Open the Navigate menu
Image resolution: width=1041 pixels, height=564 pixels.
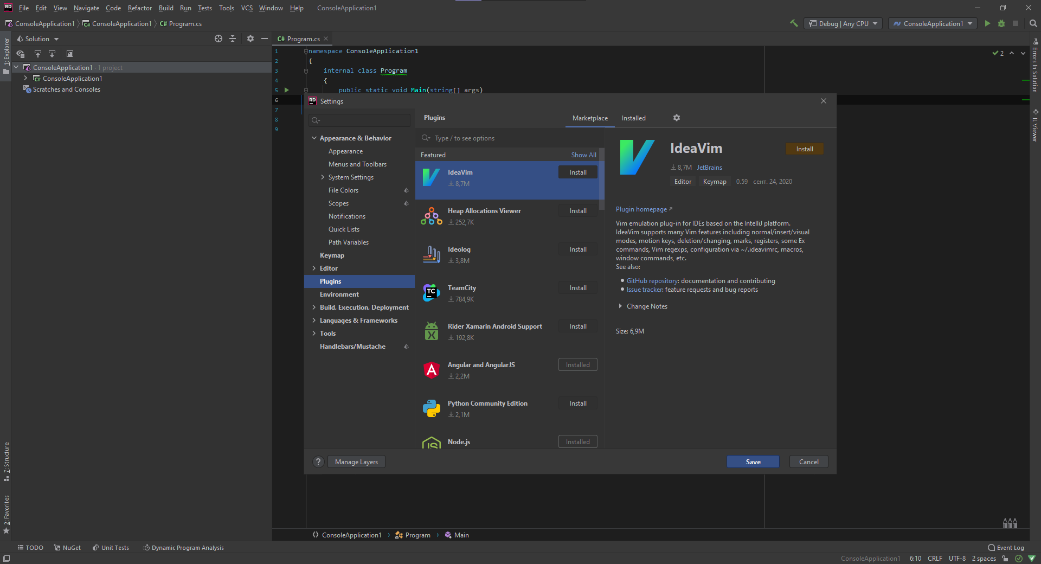[x=87, y=8]
